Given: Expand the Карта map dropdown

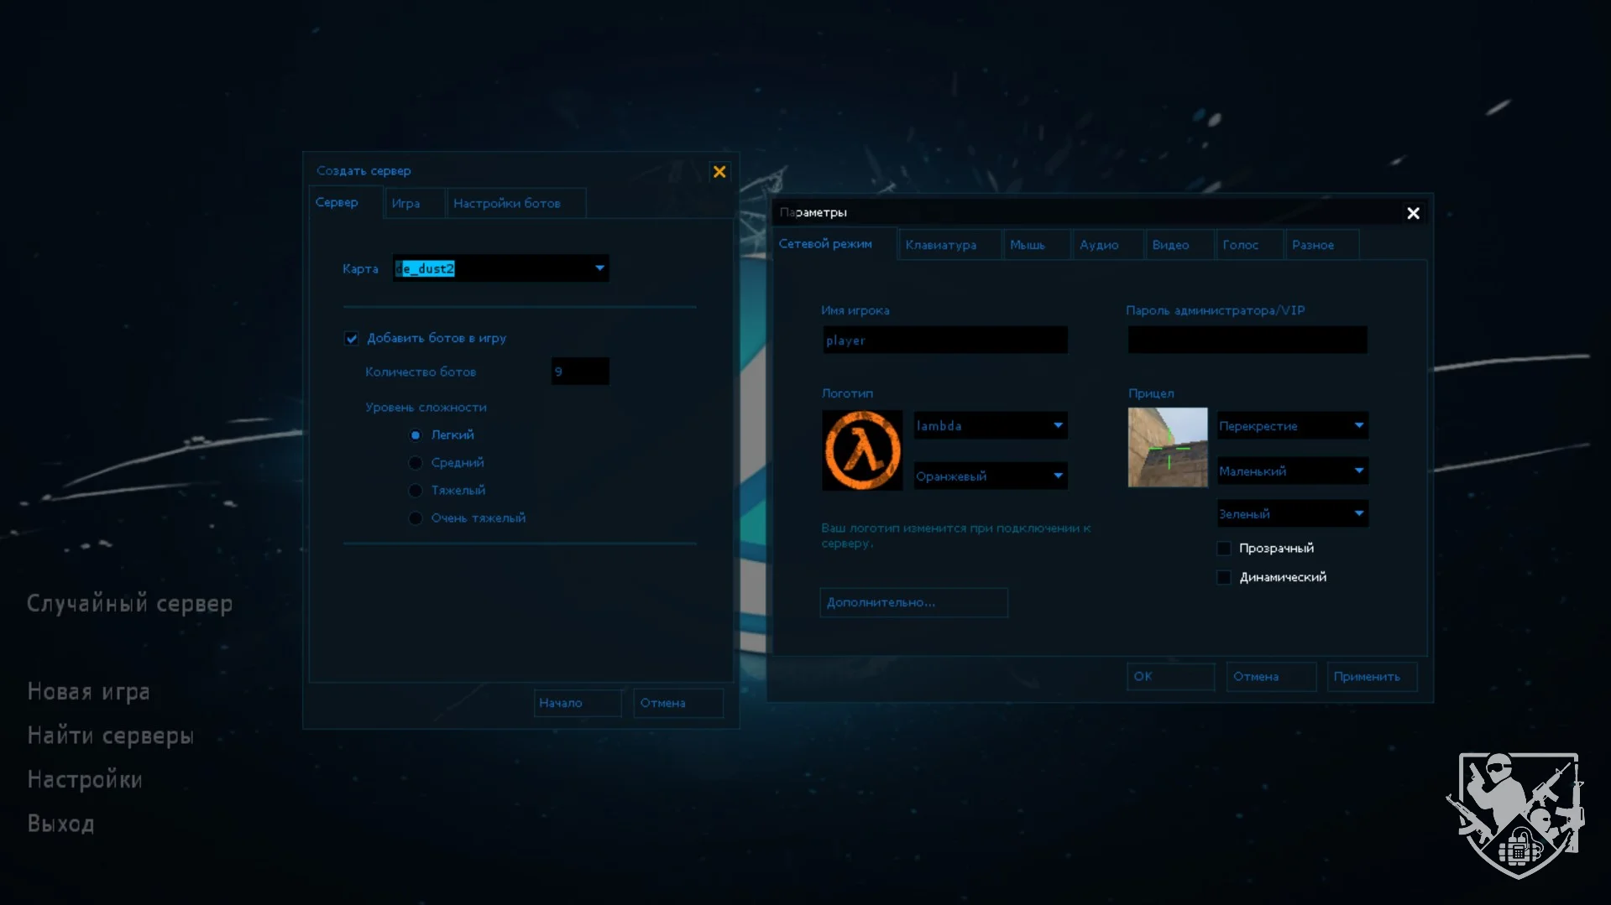Looking at the screenshot, I should pos(599,268).
